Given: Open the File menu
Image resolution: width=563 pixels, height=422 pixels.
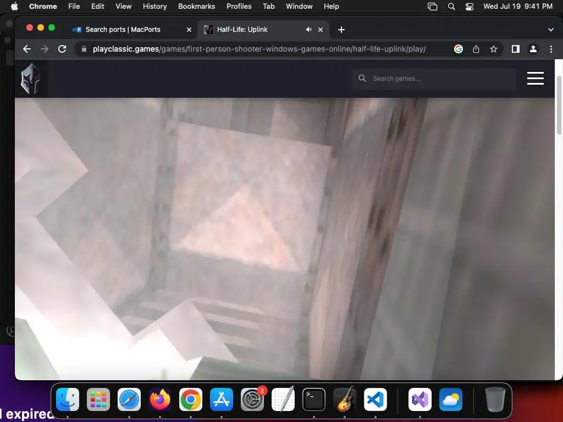Looking at the screenshot, I should pos(74,6).
